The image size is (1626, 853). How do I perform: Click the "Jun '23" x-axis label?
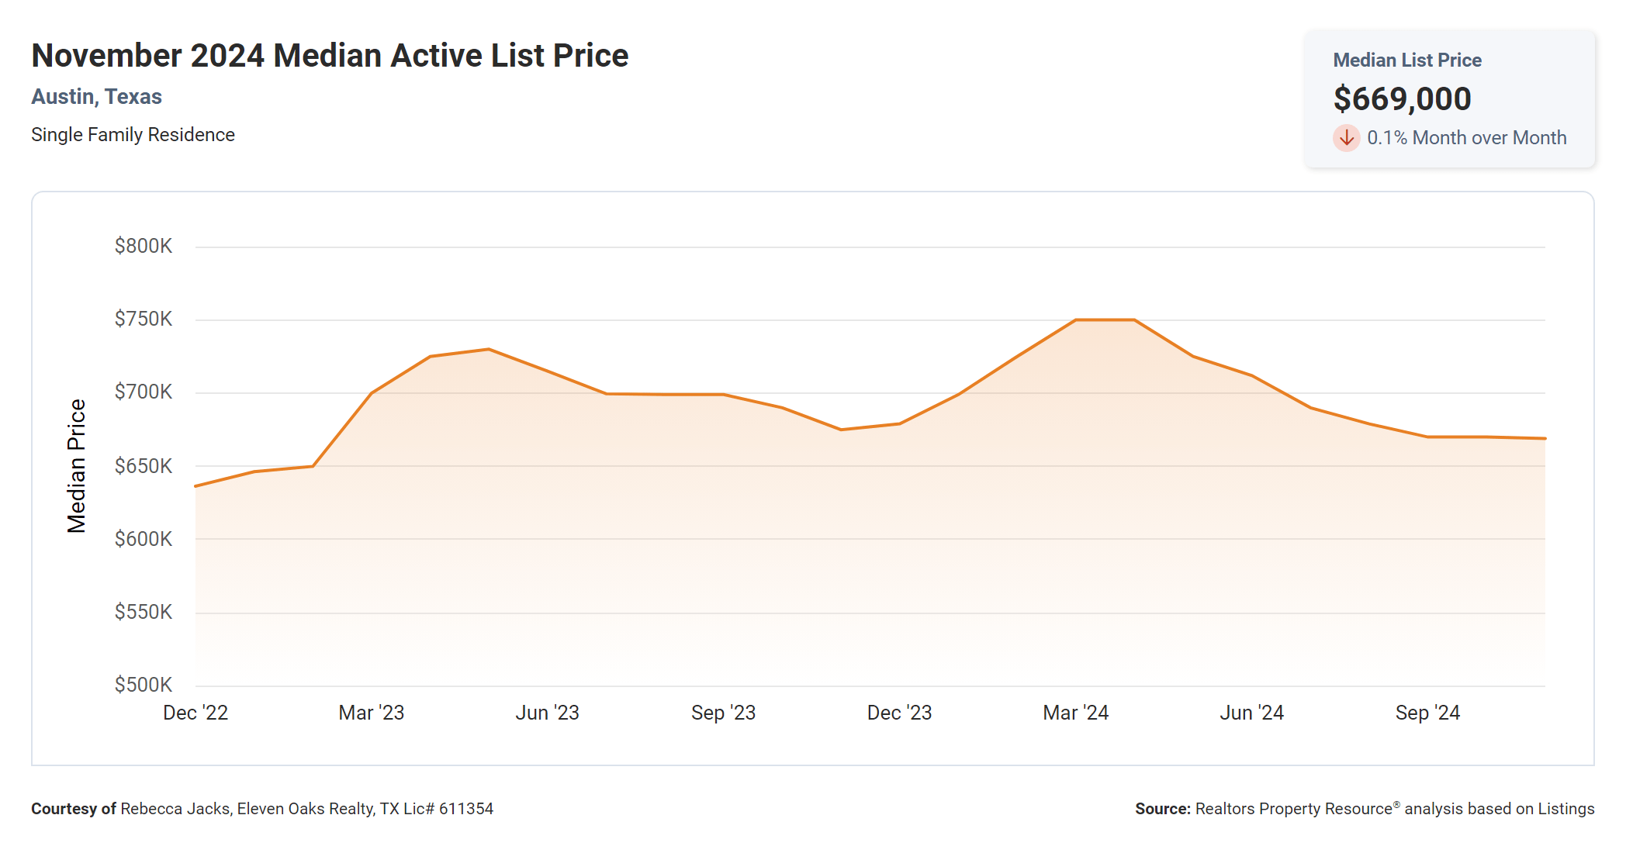(547, 713)
